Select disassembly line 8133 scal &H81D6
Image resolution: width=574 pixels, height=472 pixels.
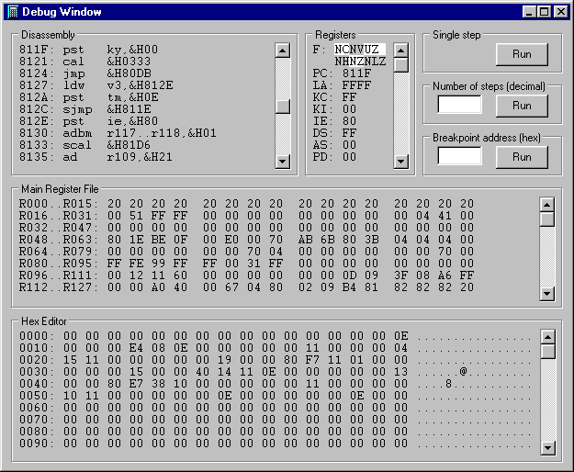pyautogui.click(x=84, y=145)
